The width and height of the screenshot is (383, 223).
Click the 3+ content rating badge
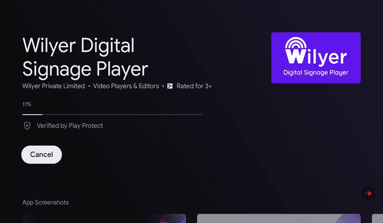coord(170,86)
